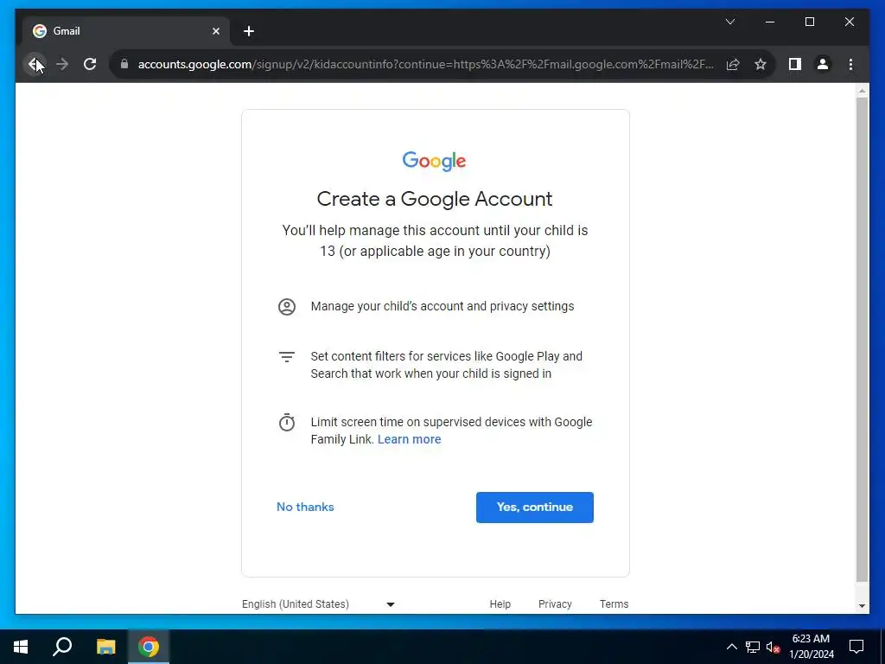The width and height of the screenshot is (885, 664).
Task: Open the Learn more link
Action: (409, 439)
